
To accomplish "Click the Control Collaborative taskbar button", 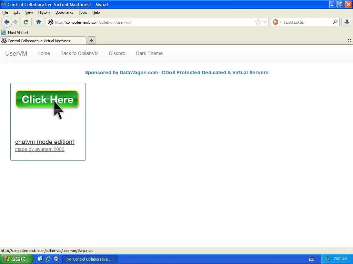I will [90, 259].
